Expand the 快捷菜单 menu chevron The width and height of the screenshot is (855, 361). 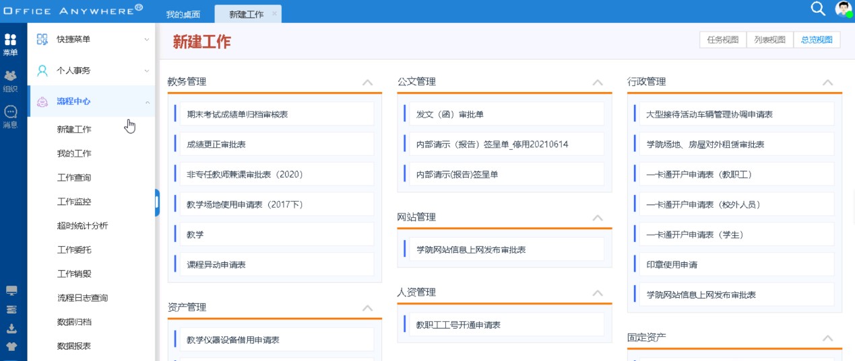(146, 40)
